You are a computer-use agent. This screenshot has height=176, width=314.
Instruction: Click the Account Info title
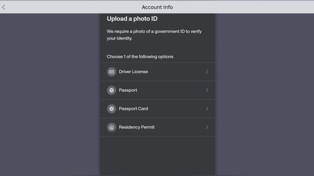(x=157, y=7)
